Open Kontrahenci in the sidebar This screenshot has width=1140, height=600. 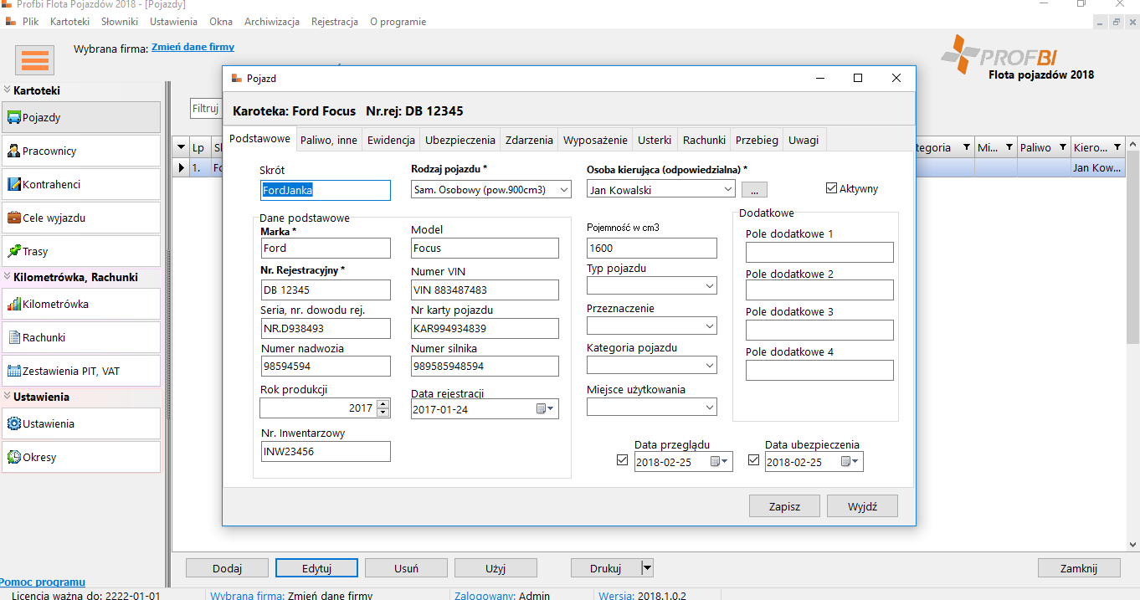(x=81, y=184)
